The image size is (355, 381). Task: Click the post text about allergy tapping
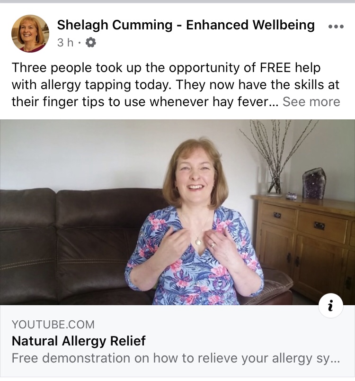(176, 84)
